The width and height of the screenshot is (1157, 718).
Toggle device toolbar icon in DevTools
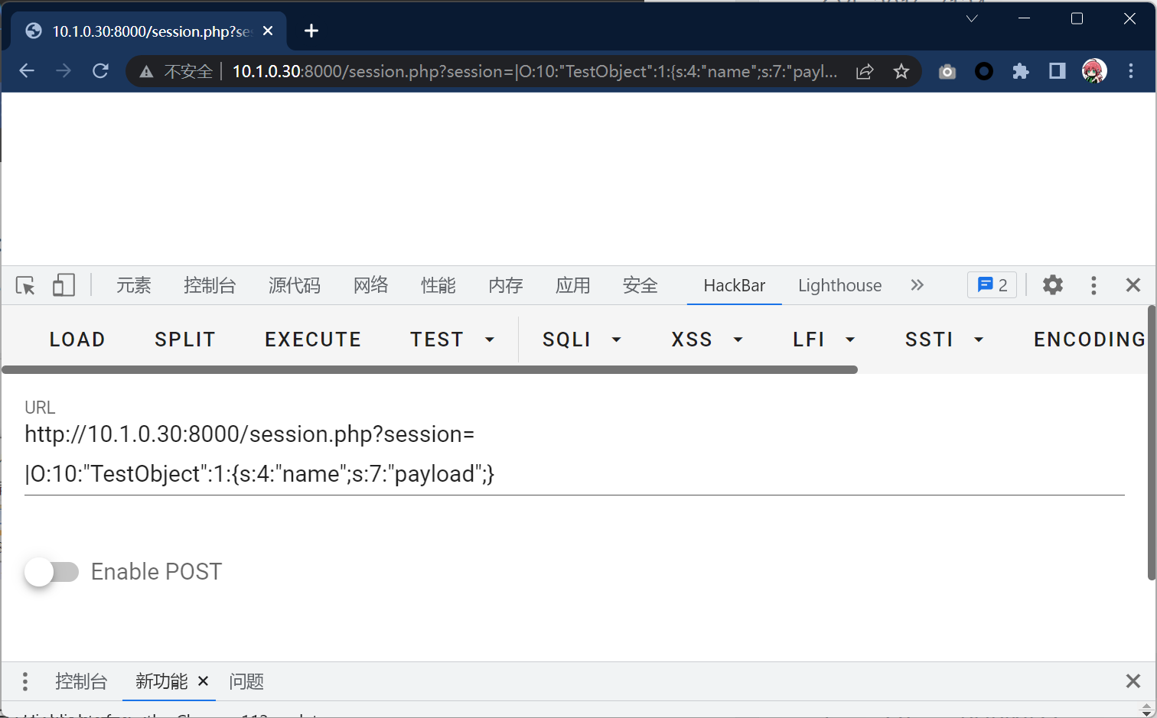pyautogui.click(x=64, y=285)
